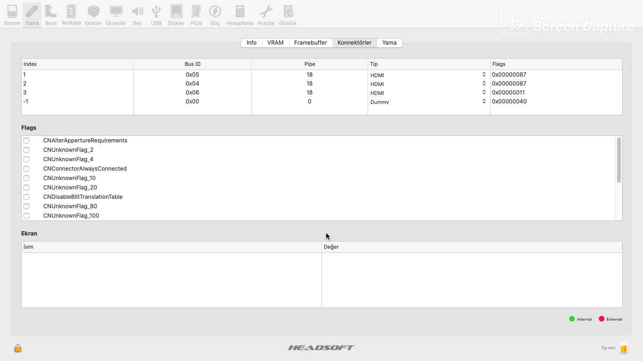The width and height of the screenshot is (643, 361).
Task: Select the USB toolbar icon
Action: pyautogui.click(x=156, y=14)
